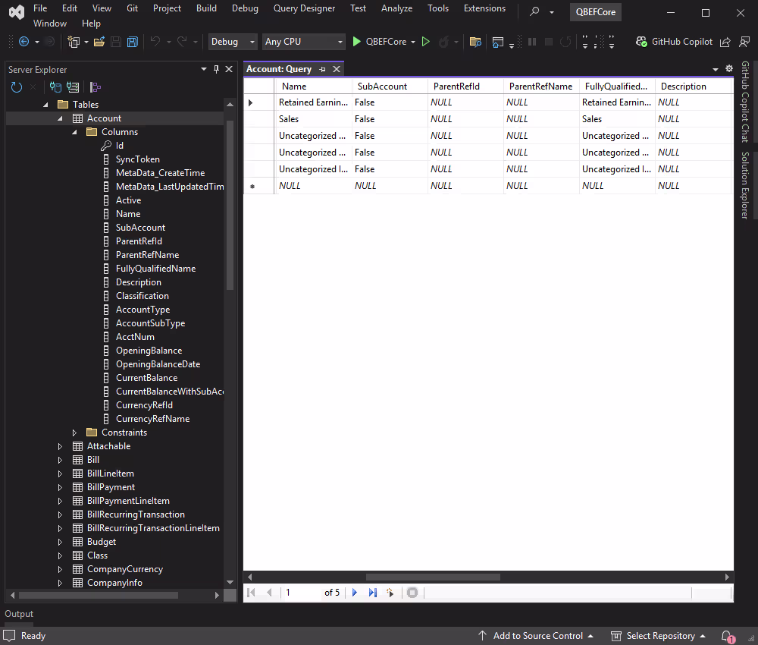Collapse the Account table node
The height and width of the screenshot is (645, 758).
pos(60,118)
